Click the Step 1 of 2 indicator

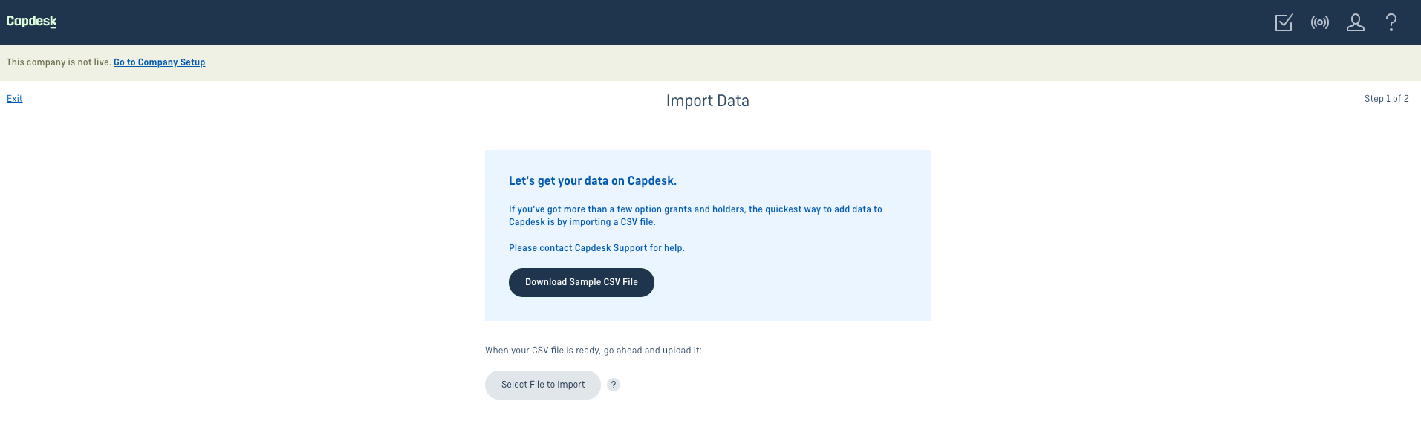click(1387, 99)
